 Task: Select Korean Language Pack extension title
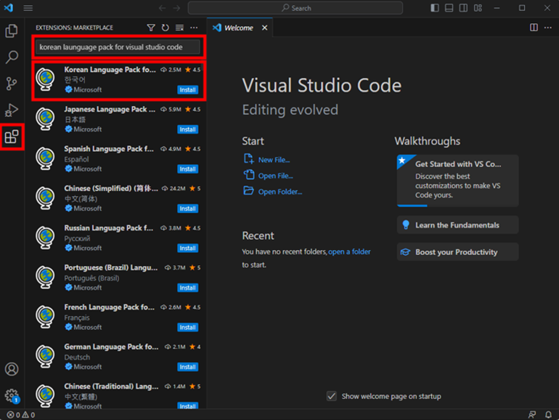click(x=110, y=70)
